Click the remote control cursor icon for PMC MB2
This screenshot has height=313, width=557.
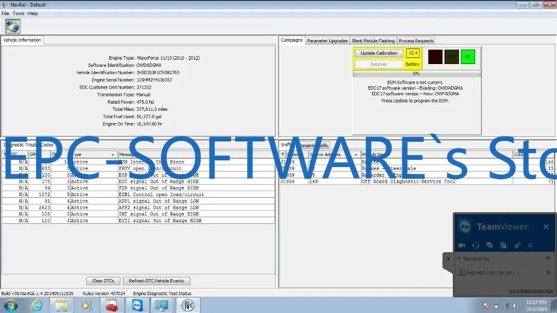tap(548, 273)
